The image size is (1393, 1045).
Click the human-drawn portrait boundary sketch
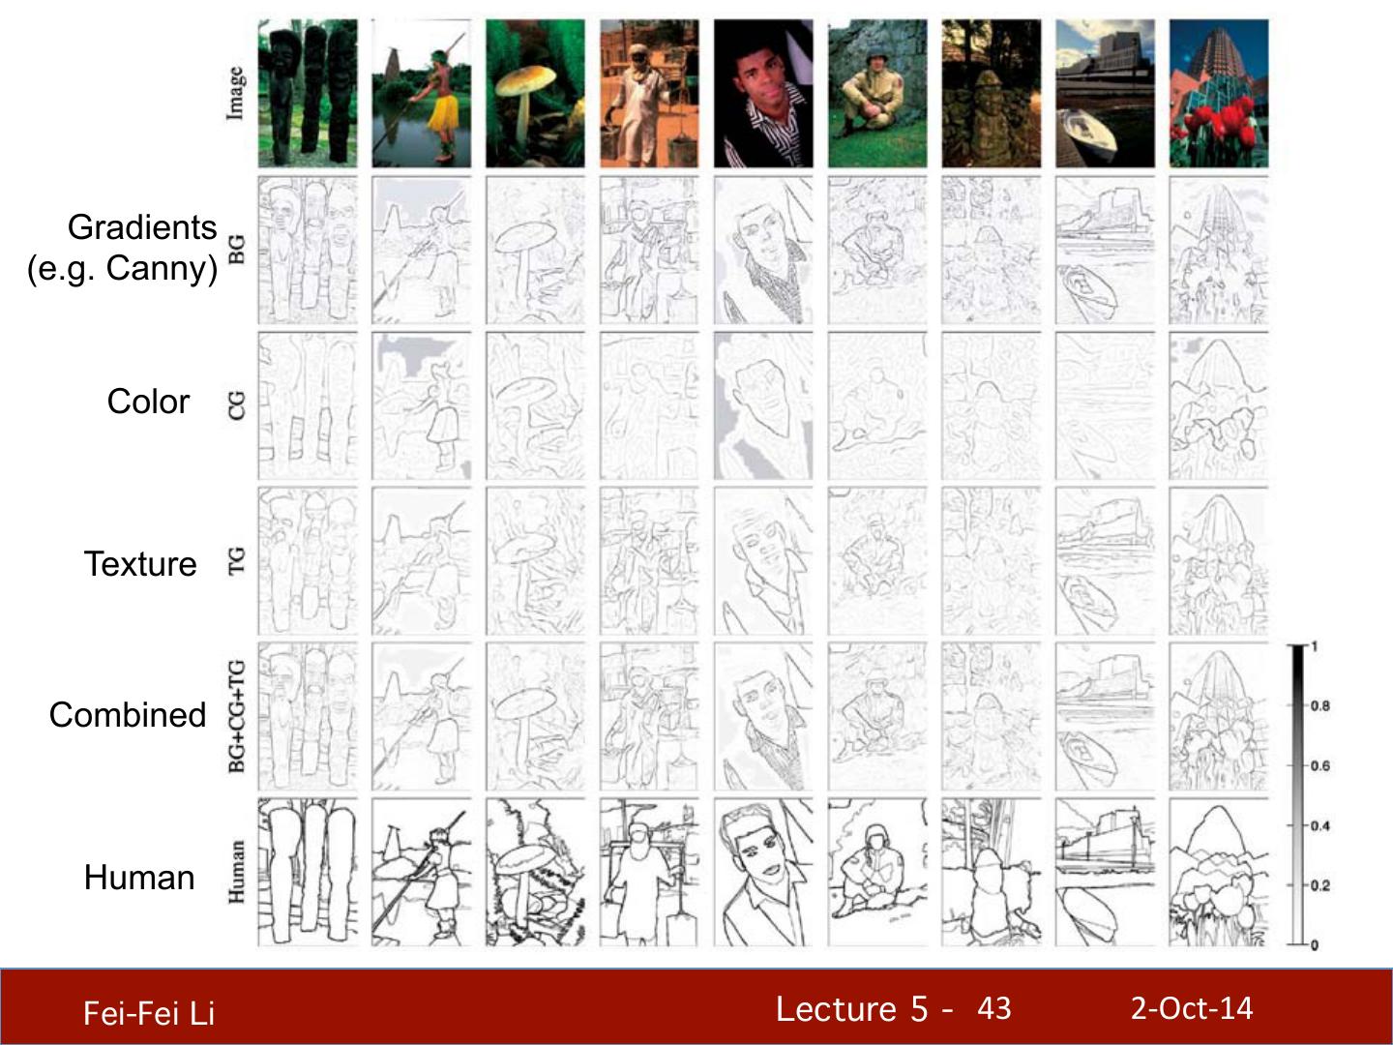(763, 873)
